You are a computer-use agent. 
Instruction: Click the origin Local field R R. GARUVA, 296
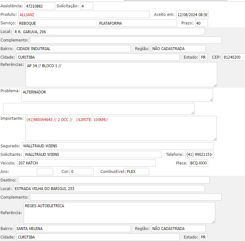pos(109,32)
